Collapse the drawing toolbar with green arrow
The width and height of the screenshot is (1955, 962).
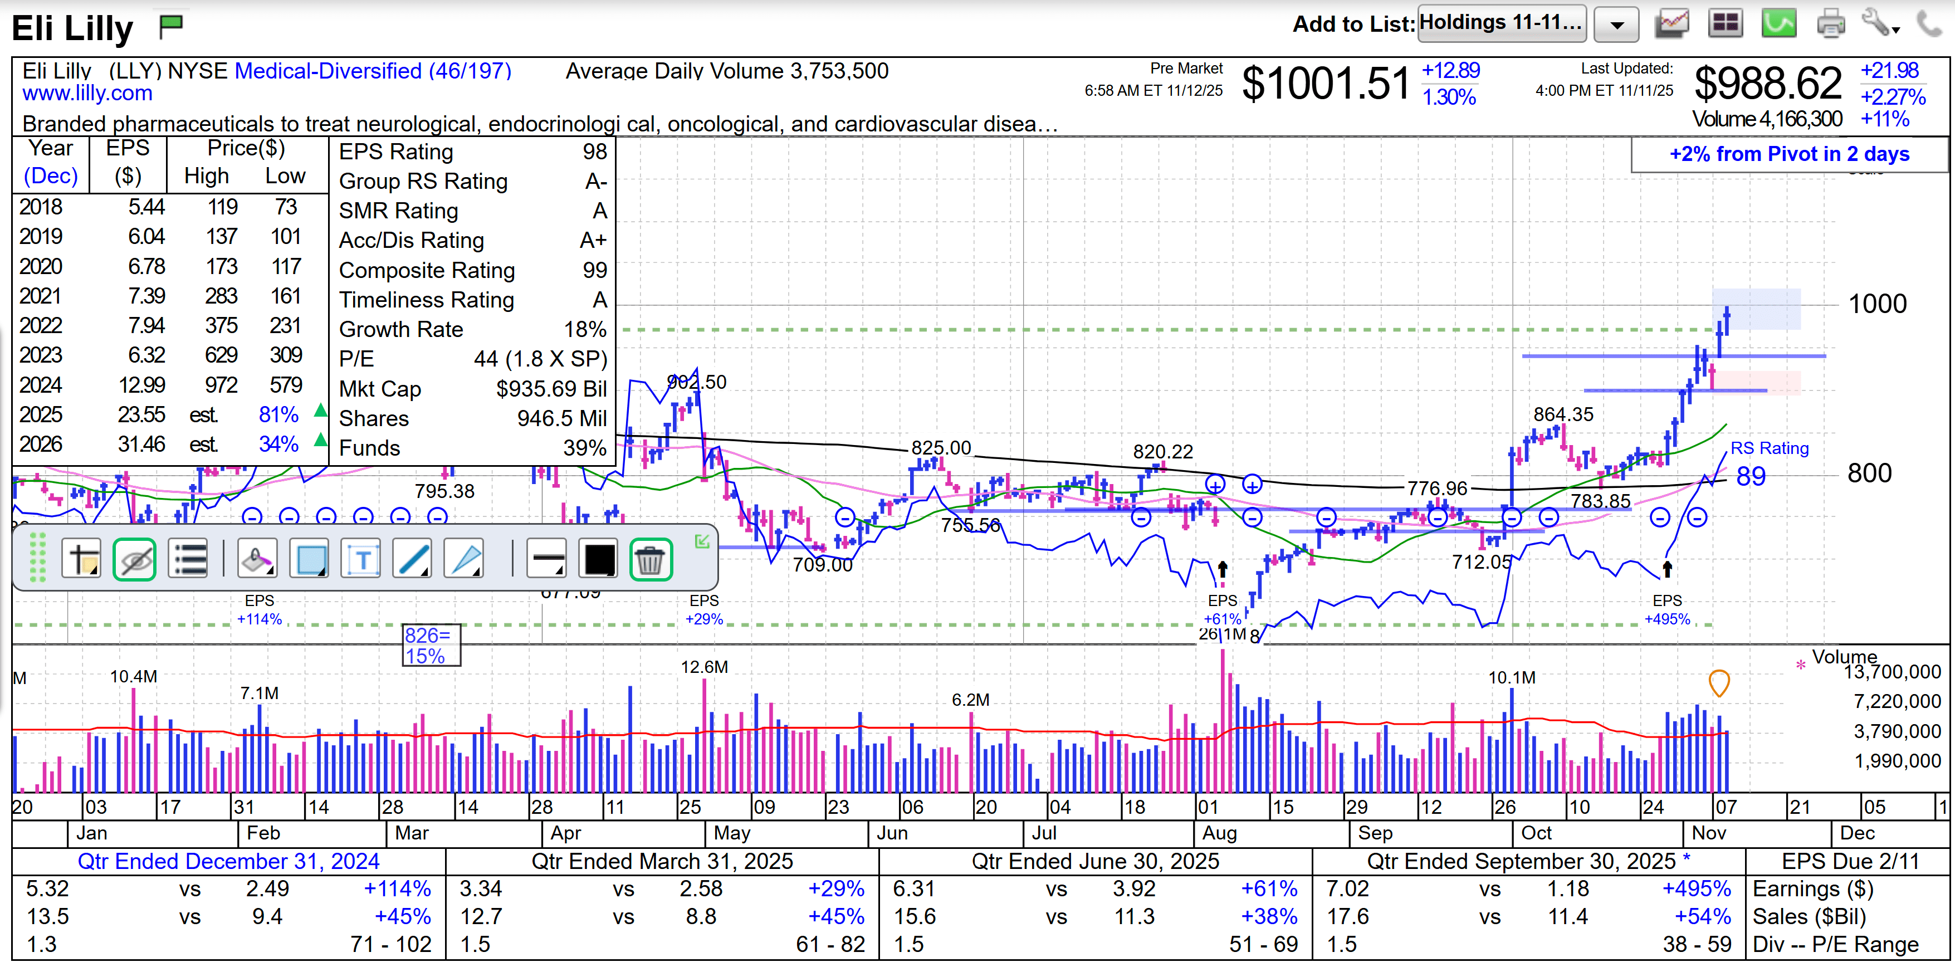(702, 541)
